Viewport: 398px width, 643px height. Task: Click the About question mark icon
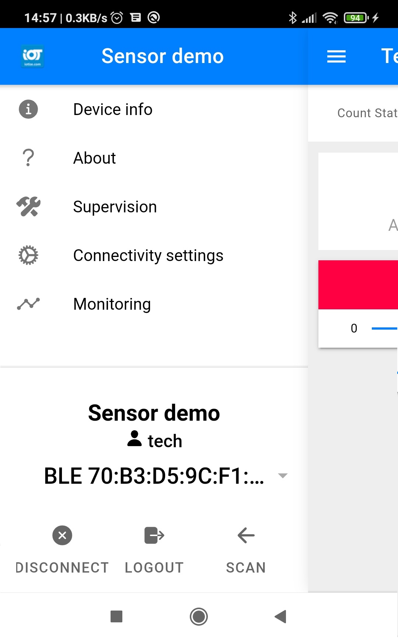28,158
